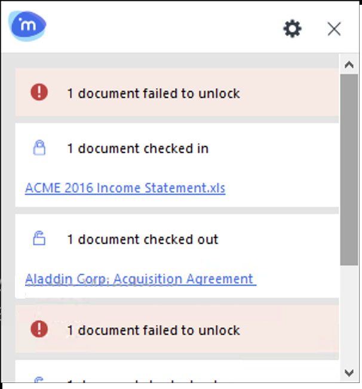Close the notification panel
The height and width of the screenshot is (389, 362).
pyautogui.click(x=334, y=28)
